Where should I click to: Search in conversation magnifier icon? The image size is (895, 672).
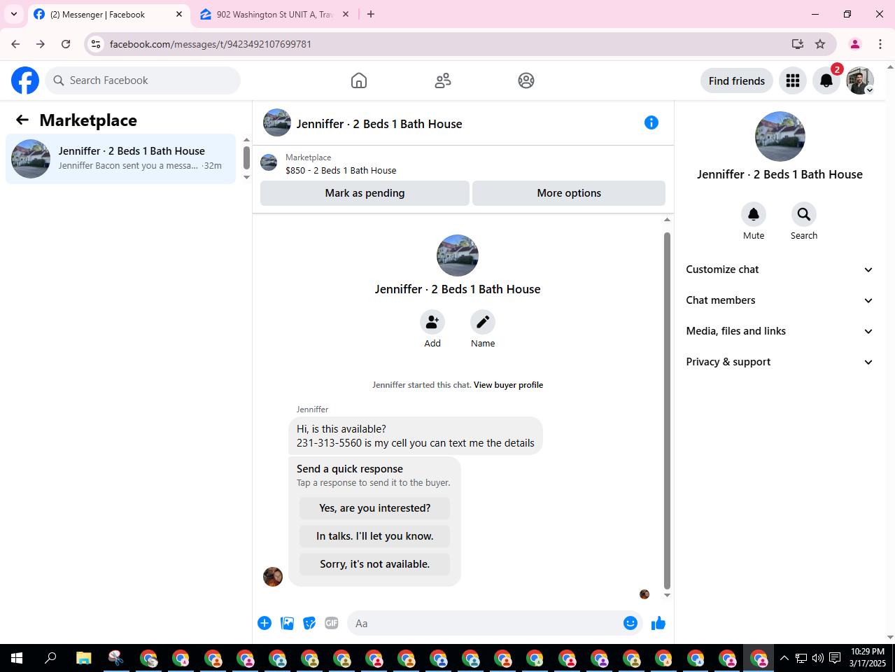(x=804, y=214)
